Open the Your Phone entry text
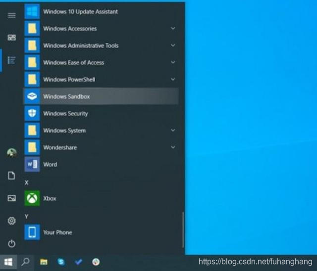 click(57, 232)
